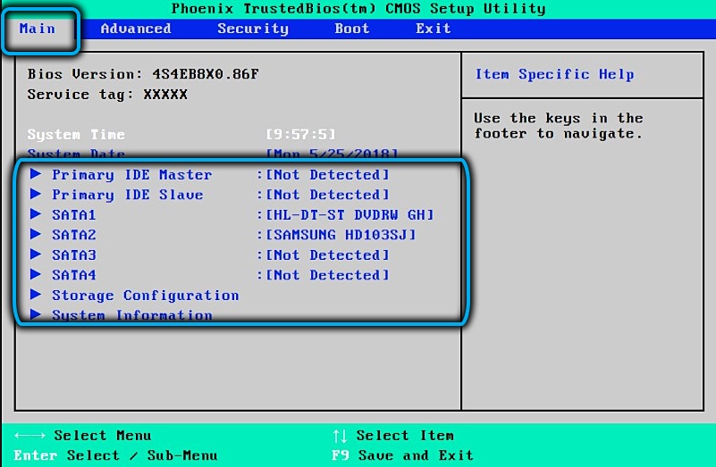Image resolution: width=716 pixels, height=467 pixels.
Task: Click the Storage Configuration label
Action: pos(145,296)
